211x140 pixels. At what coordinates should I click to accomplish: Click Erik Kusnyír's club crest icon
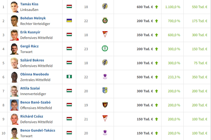point(105,35)
